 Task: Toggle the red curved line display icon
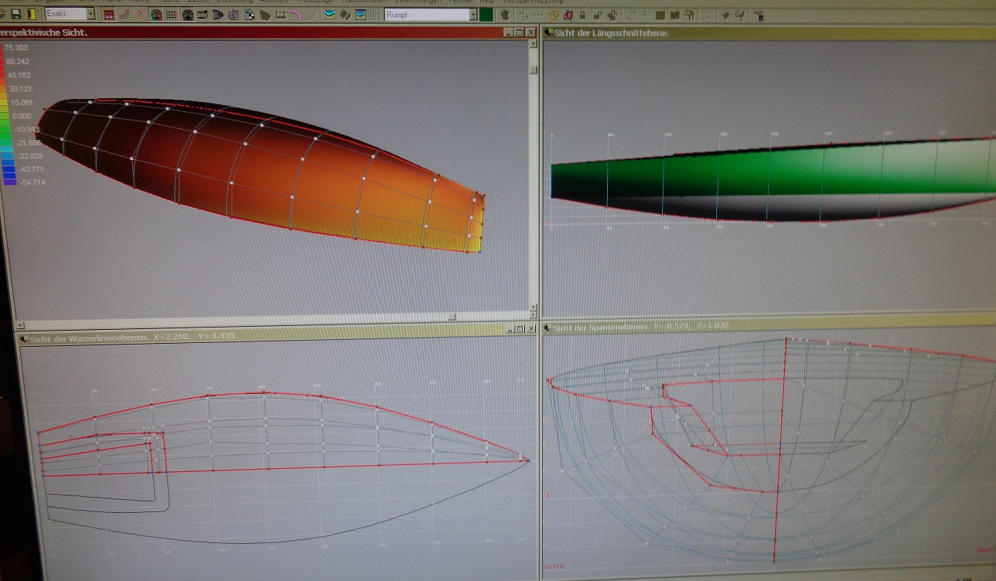point(124,15)
